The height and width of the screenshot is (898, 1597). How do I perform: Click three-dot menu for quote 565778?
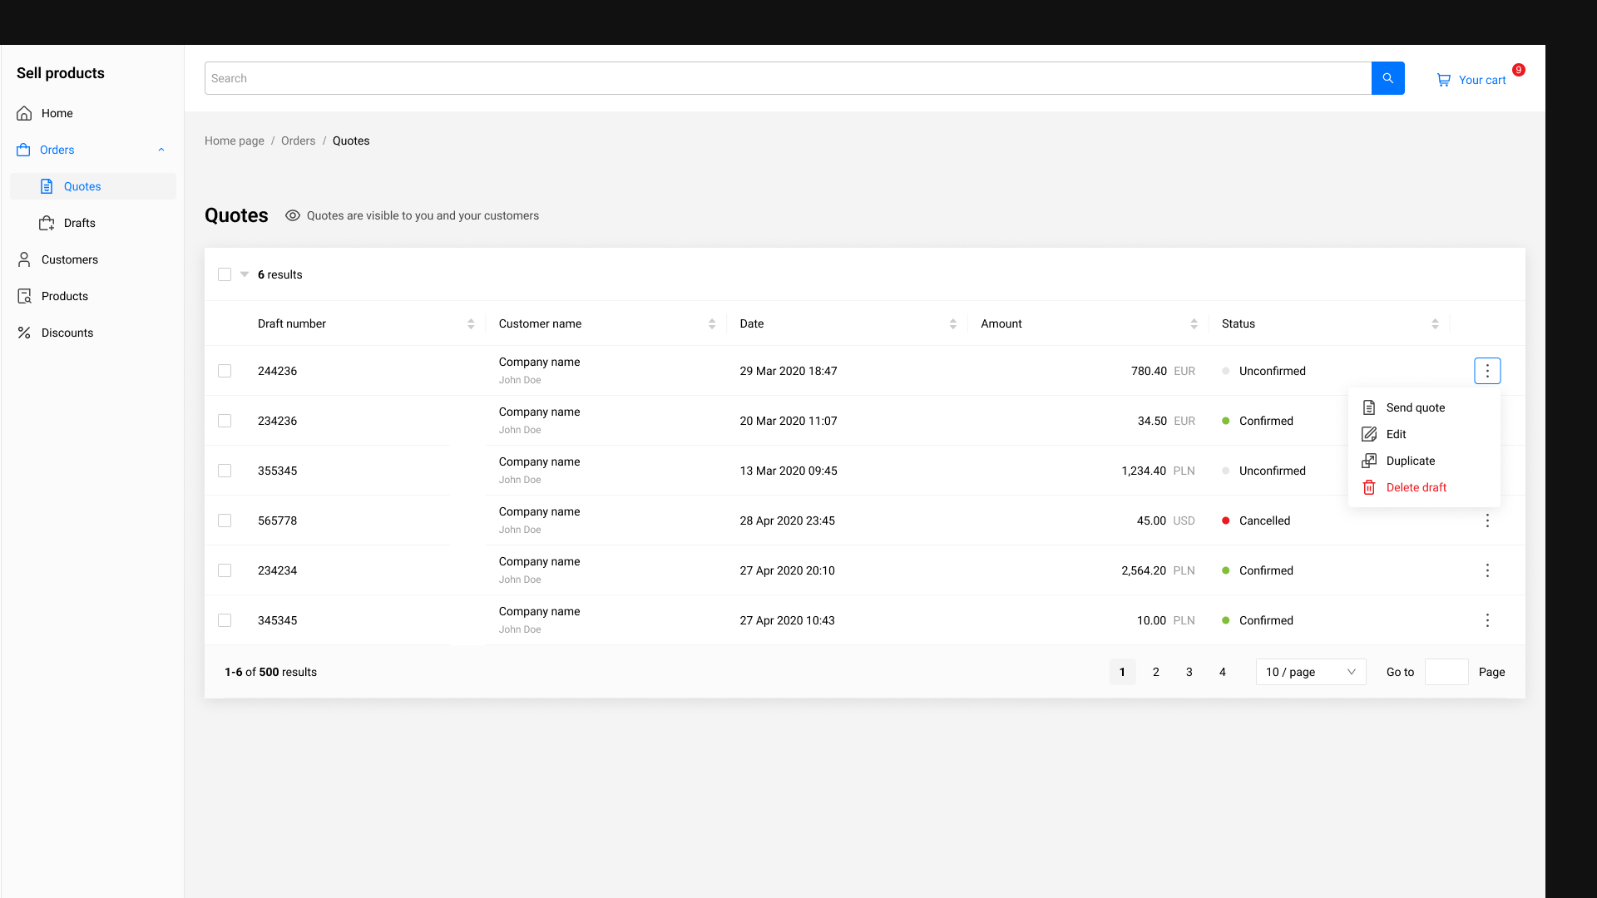click(x=1487, y=521)
